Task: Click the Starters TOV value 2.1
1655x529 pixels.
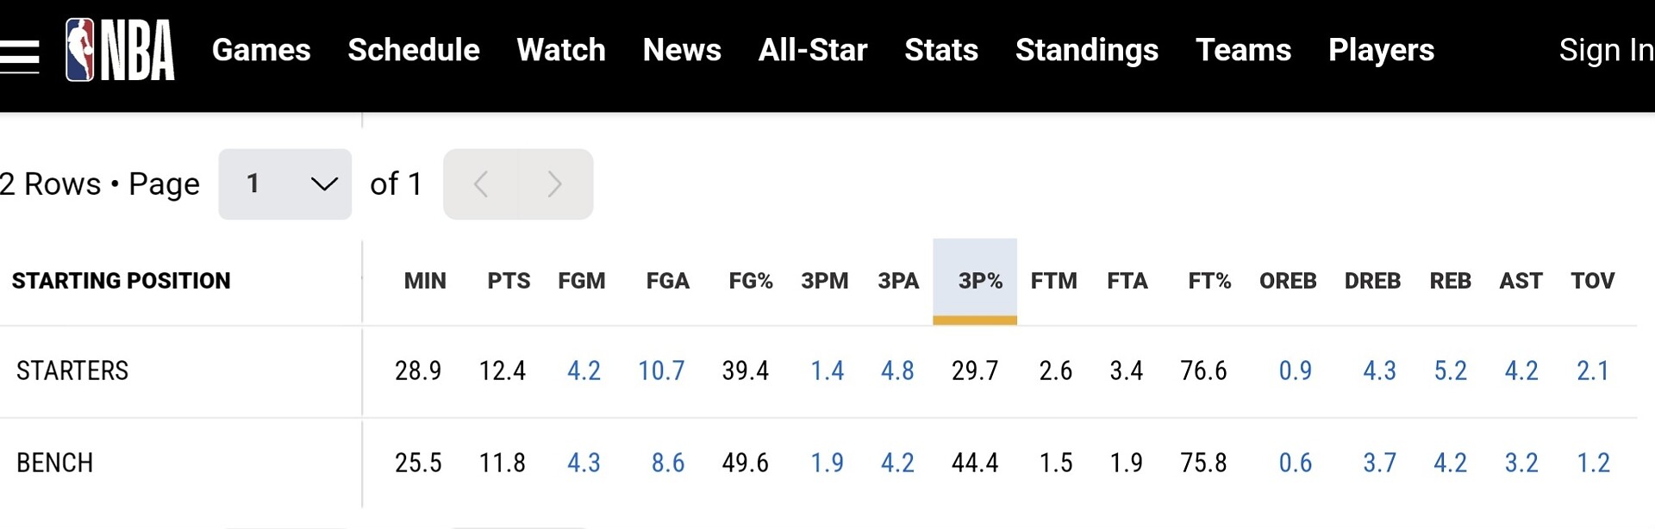Action: point(1593,370)
